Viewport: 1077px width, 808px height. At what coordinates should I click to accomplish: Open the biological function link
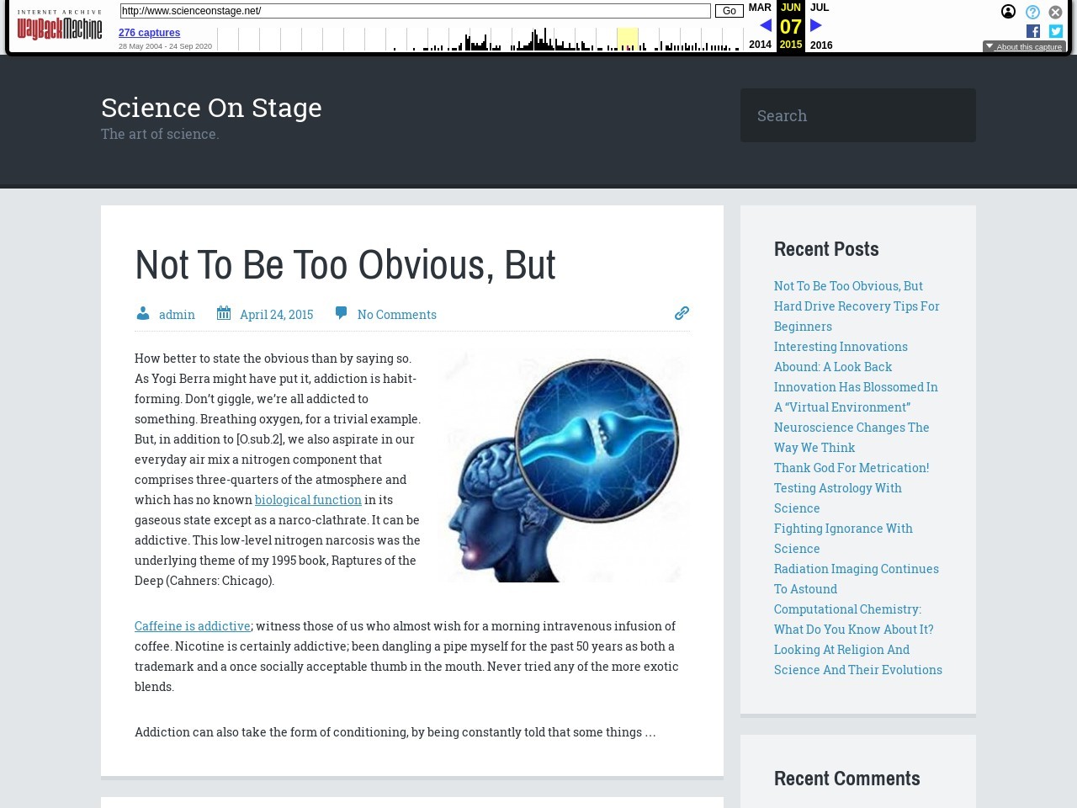click(x=308, y=500)
